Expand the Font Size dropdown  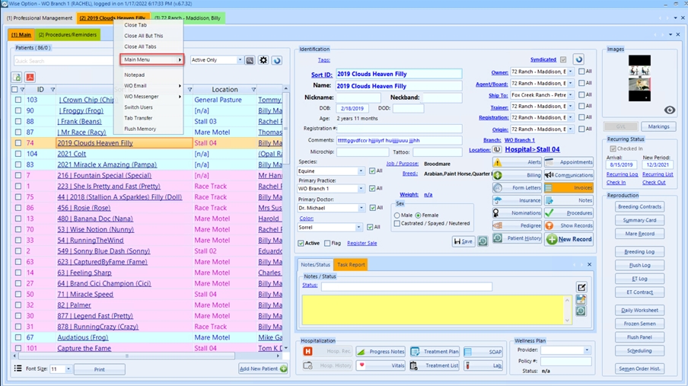[68, 369]
